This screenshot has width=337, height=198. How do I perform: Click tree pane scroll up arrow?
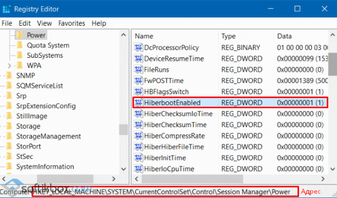124,35
